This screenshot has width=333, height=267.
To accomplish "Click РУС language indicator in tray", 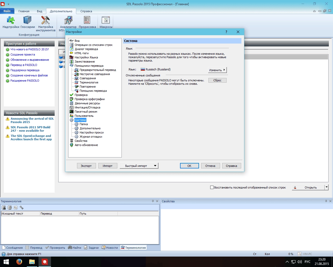I will (308, 262).
